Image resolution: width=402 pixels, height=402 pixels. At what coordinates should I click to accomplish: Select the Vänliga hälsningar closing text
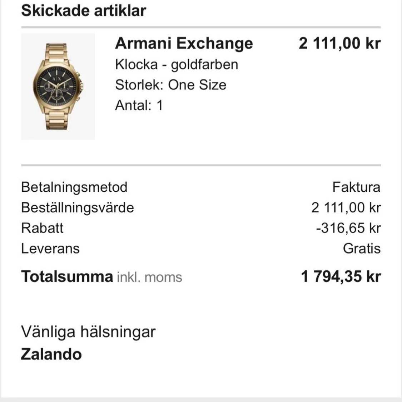point(89,332)
